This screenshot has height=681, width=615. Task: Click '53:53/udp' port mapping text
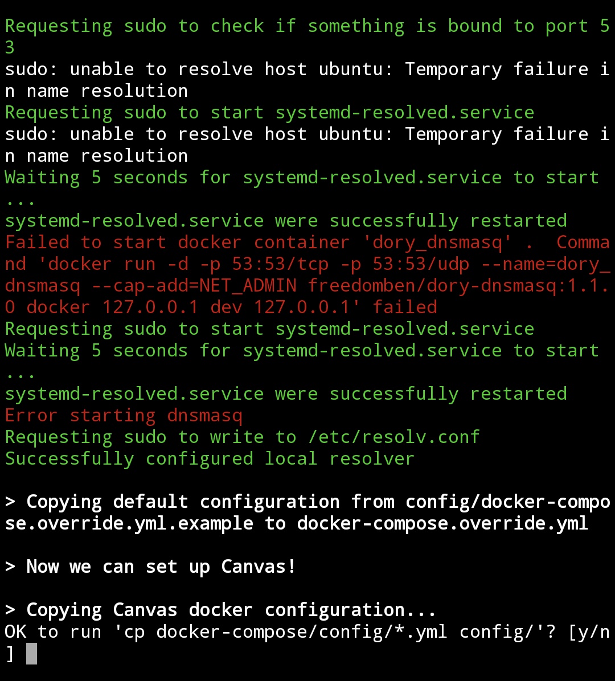coord(421,264)
